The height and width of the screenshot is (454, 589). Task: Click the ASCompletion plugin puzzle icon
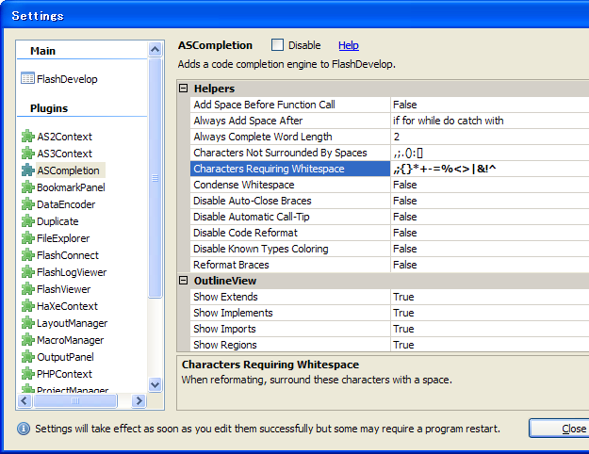27,170
